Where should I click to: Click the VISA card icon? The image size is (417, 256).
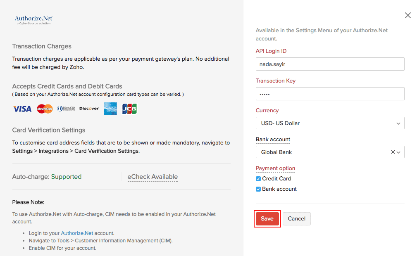pyautogui.click(x=22, y=109)
